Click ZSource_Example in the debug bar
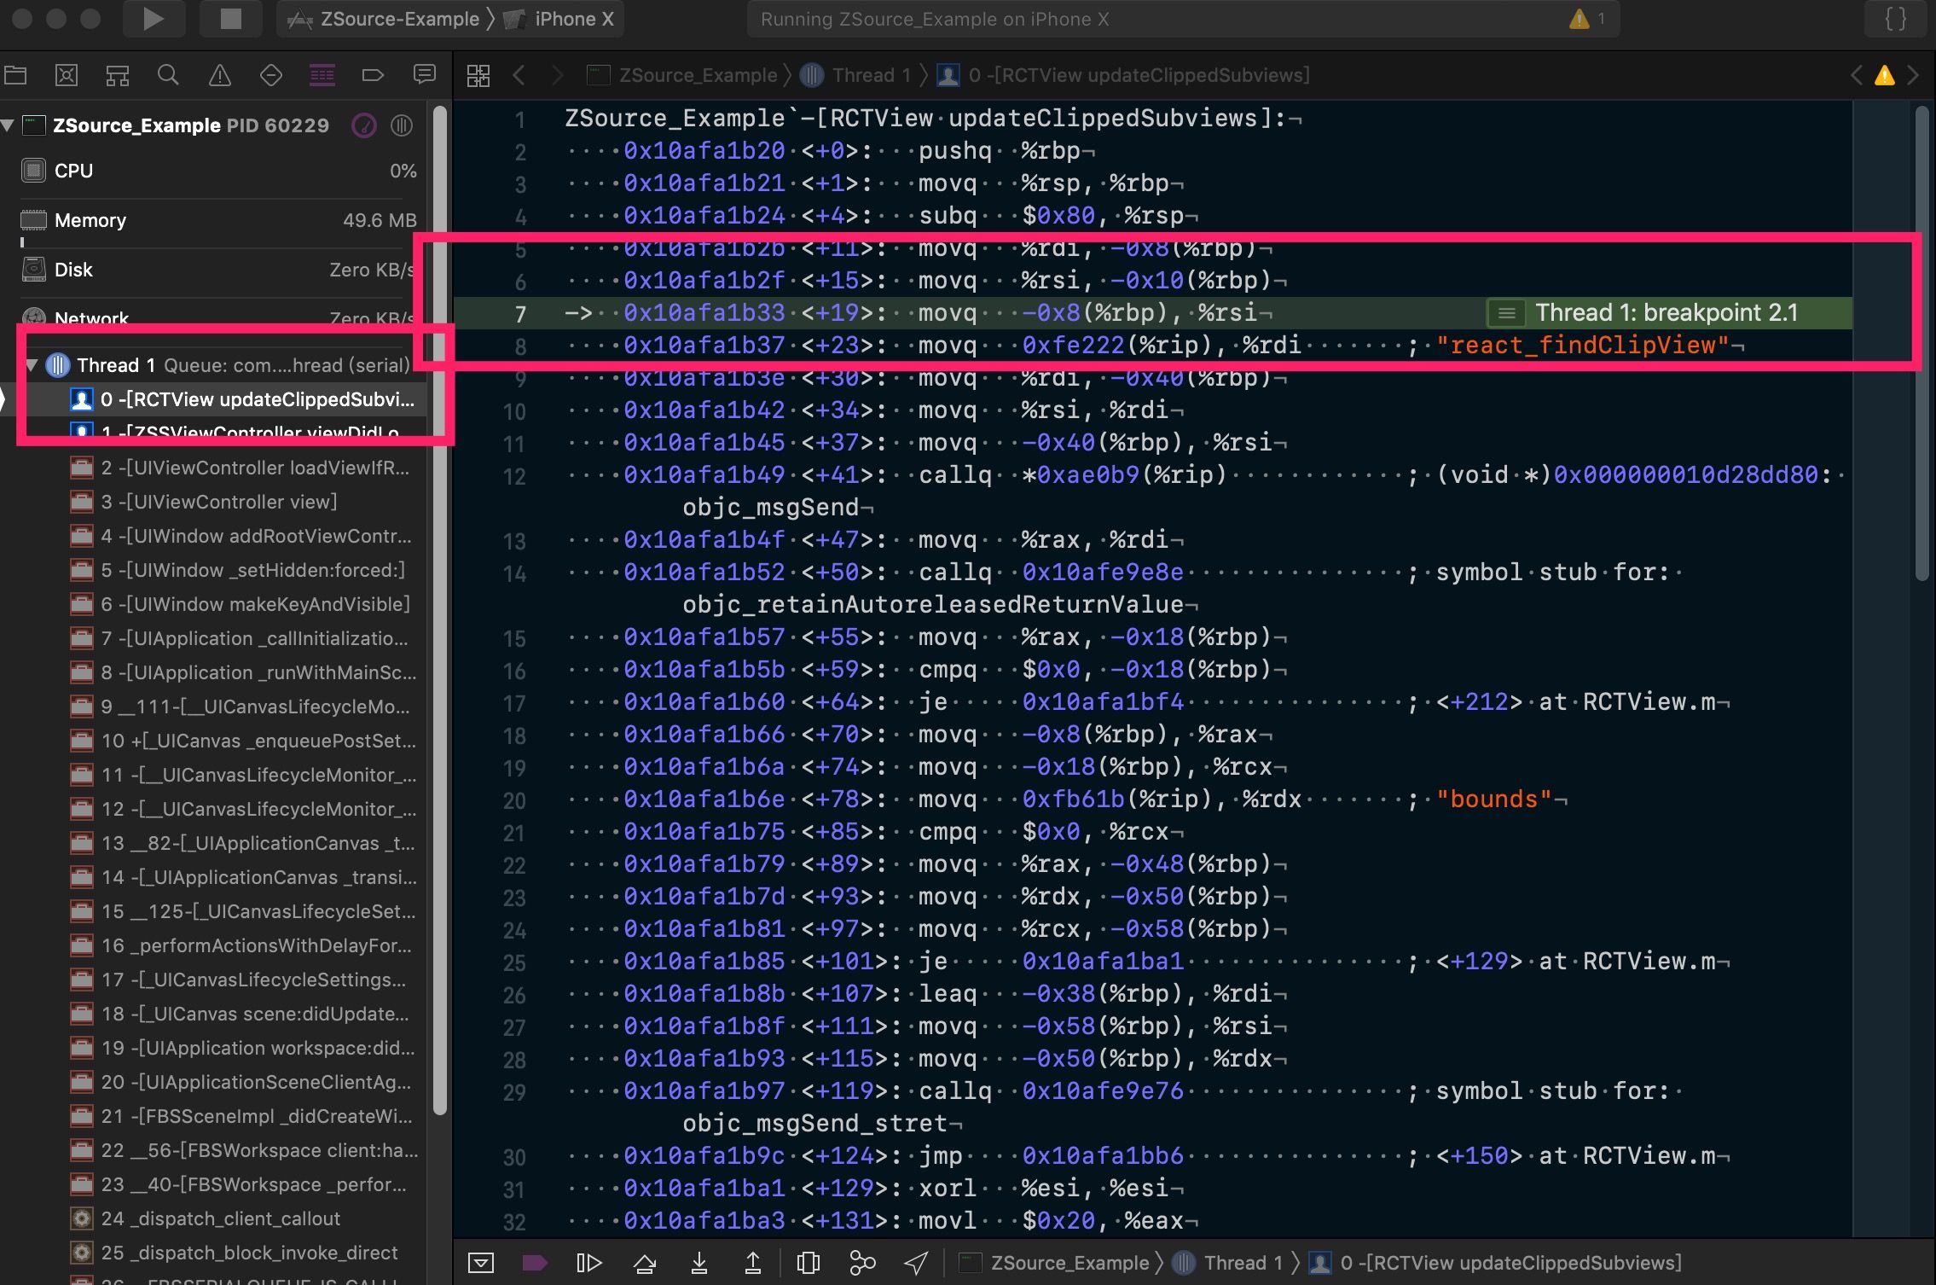 click(x=1055, y=1263)
